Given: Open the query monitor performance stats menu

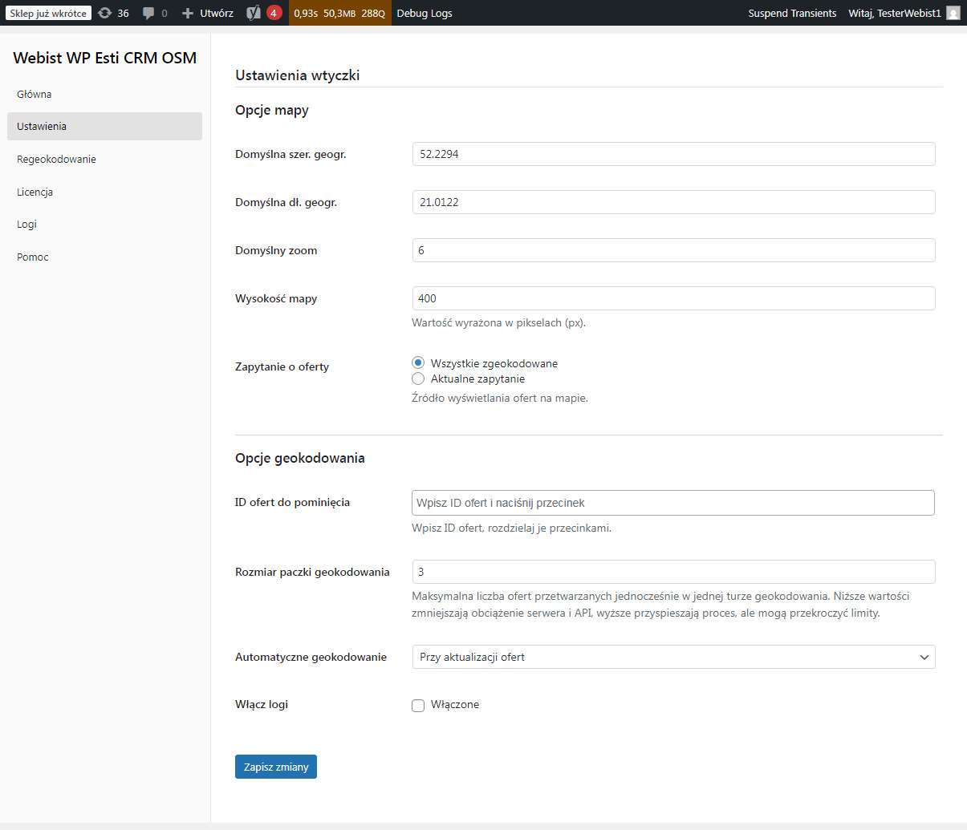Looking at the screenshot, I should pyautogui.click(x=339, y=13).
